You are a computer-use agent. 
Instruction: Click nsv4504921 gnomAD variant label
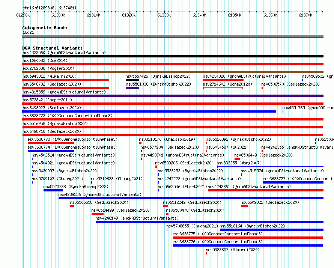[x=73, y=163]
